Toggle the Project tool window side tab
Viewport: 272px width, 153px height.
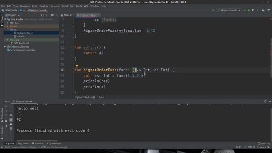[2, 20]
